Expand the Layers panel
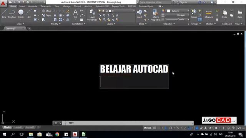Screen dimensions: 246x138 coord(111,24)
